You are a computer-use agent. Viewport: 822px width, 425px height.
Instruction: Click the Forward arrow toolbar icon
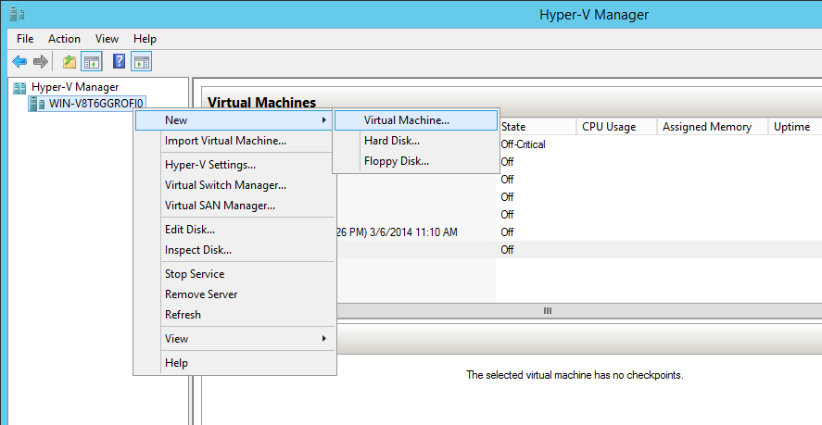(x=41, y=62)
